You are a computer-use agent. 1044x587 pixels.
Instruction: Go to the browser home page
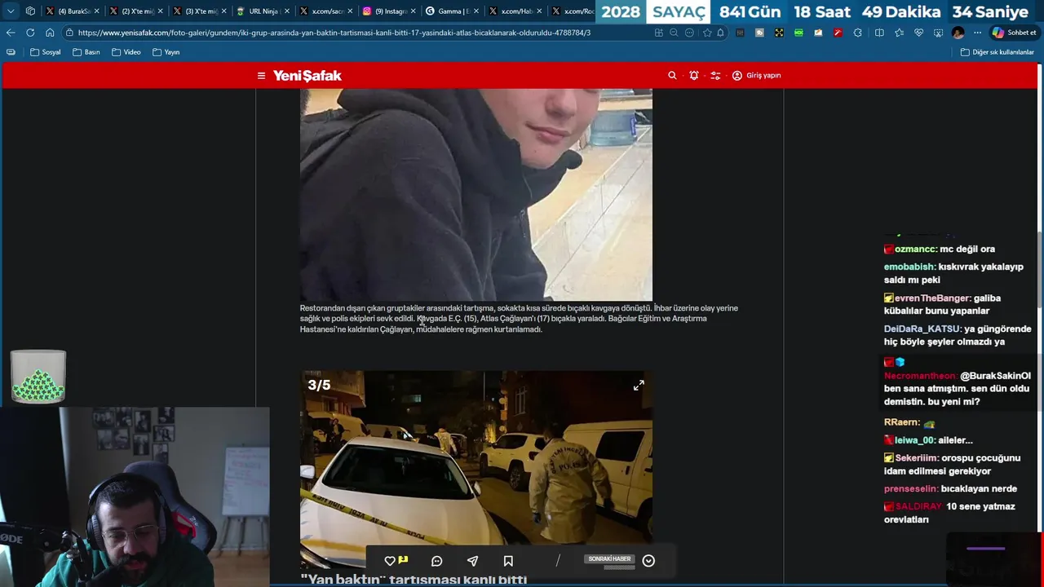pyautogui.click(x=50, y=33)
